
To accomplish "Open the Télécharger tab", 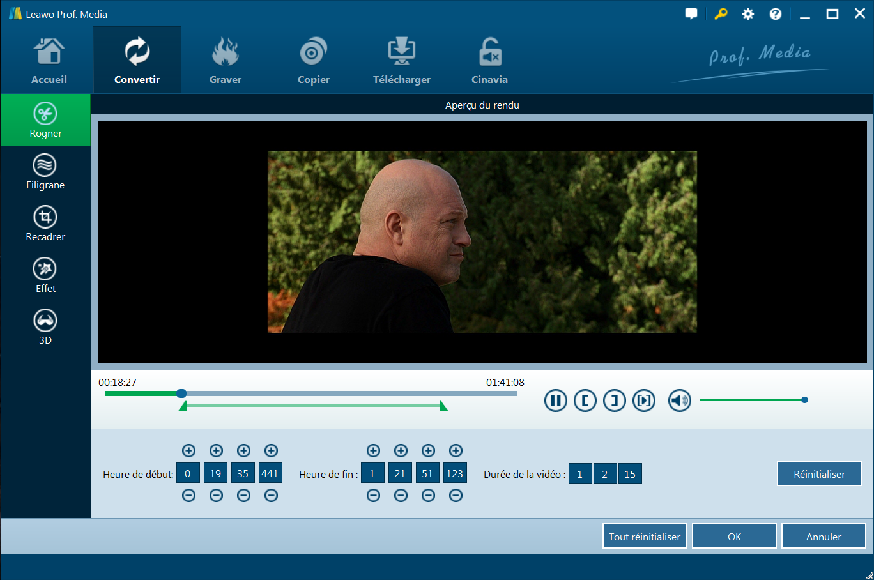I will 401,61.
